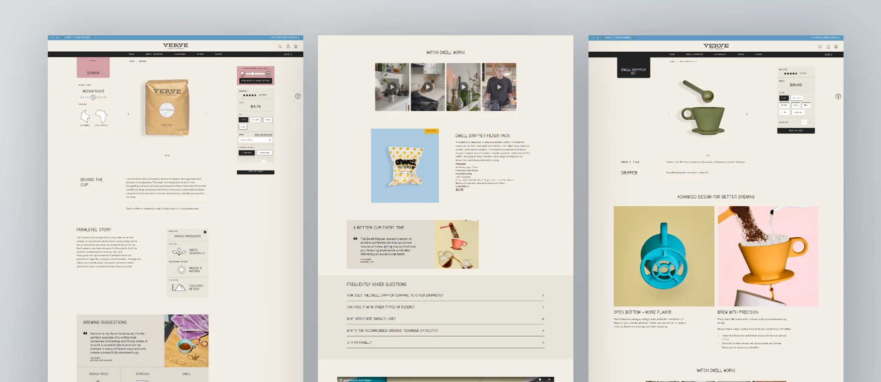Click In Store Order Ahead on Sermon page
Image resolution: width=881 pixels, height=382 pixels.
pos(285,37)
